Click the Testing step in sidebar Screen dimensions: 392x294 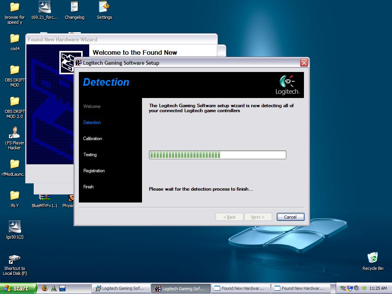click(90, 155)
